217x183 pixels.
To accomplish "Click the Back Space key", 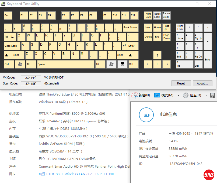I will [x=131, y=28].
